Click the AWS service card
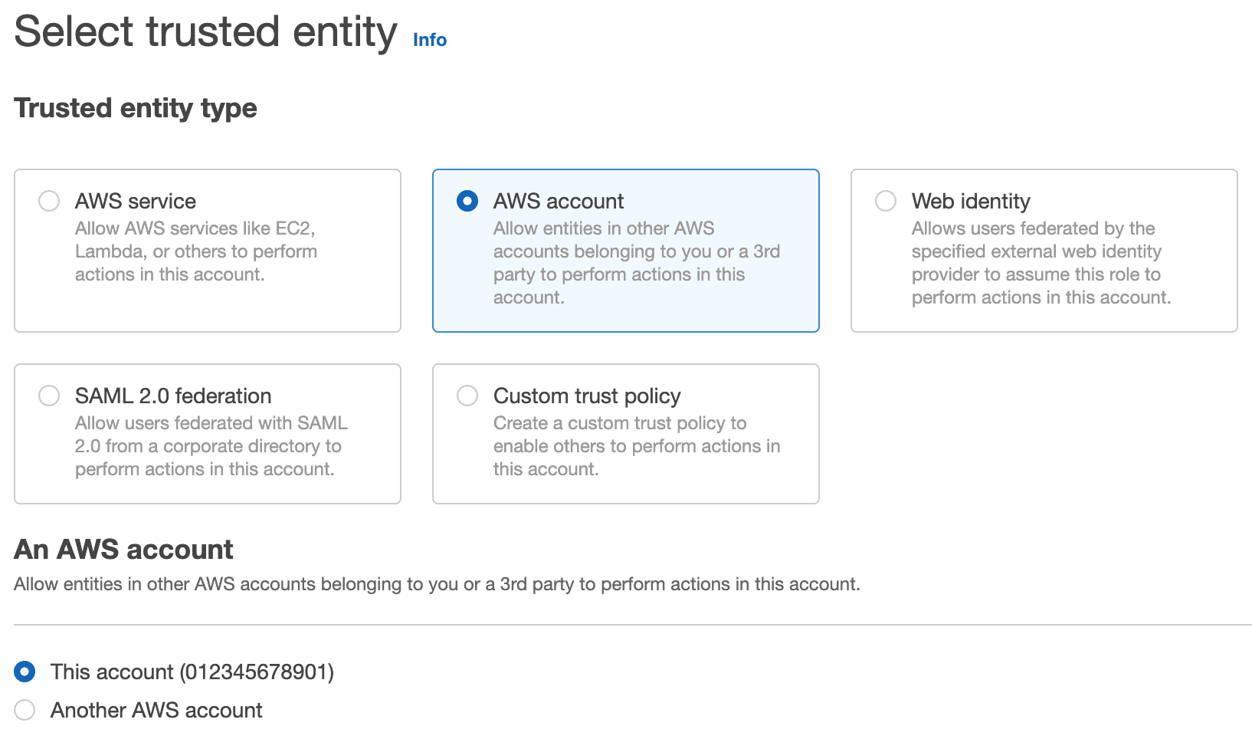Viewport: 1252px width, 739px height. coord(207,251)
